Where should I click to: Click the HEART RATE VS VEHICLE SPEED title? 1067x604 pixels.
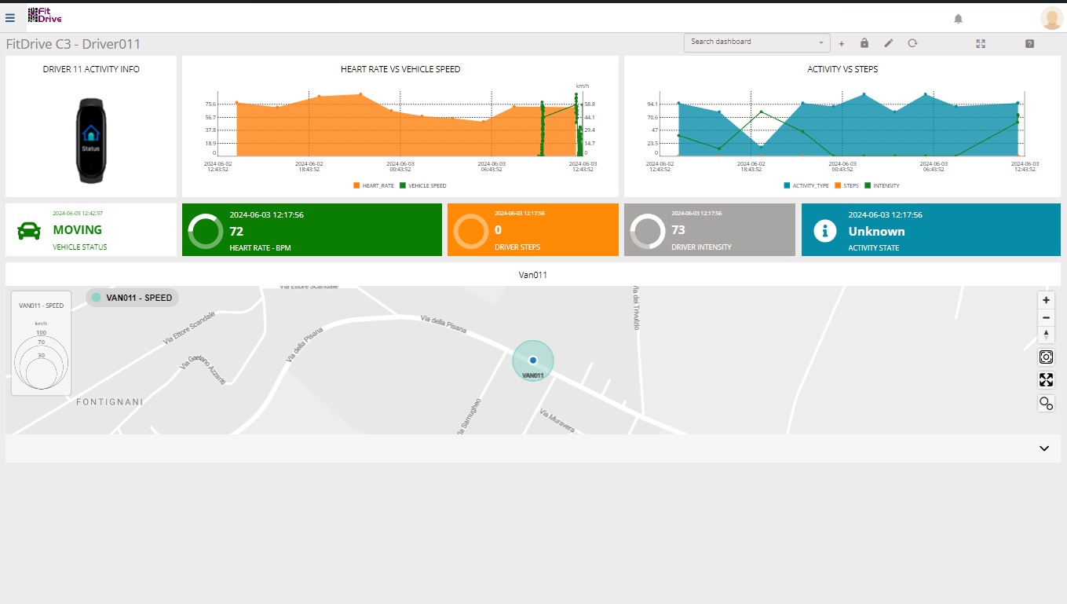(400, 69)
